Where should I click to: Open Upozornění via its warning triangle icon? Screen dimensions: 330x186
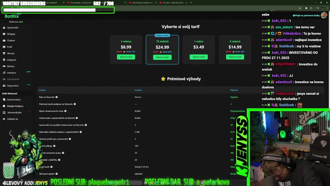(x=4, y=27)
